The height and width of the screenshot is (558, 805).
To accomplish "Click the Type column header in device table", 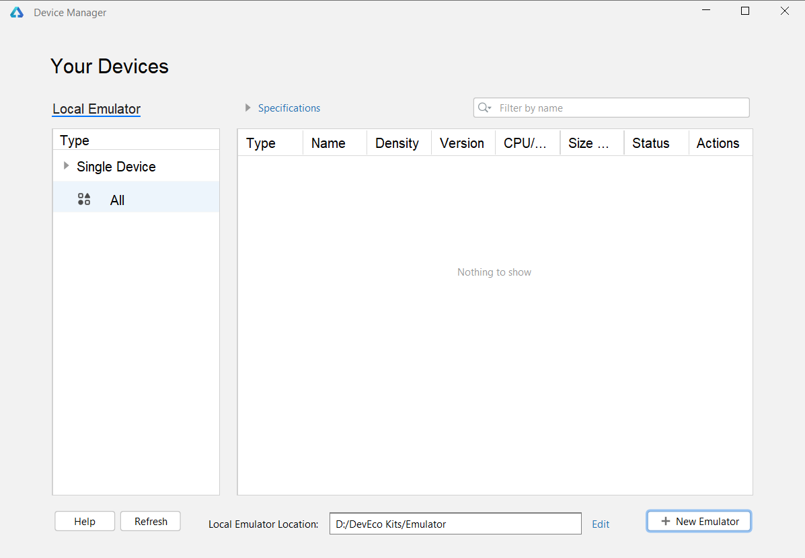I will tap(270, 143).
